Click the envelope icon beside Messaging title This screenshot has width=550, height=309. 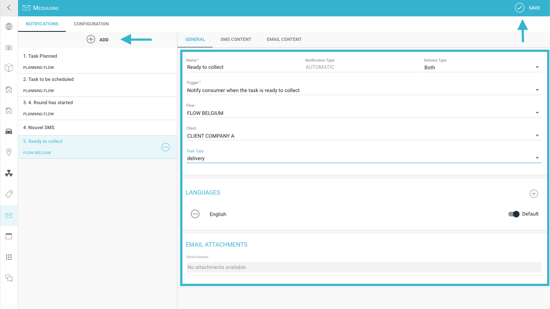click(x=27, y=8)
